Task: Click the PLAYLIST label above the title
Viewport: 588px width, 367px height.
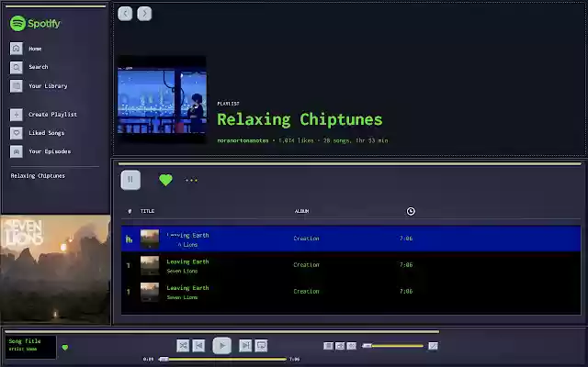Action: click(x=228, y=104)
